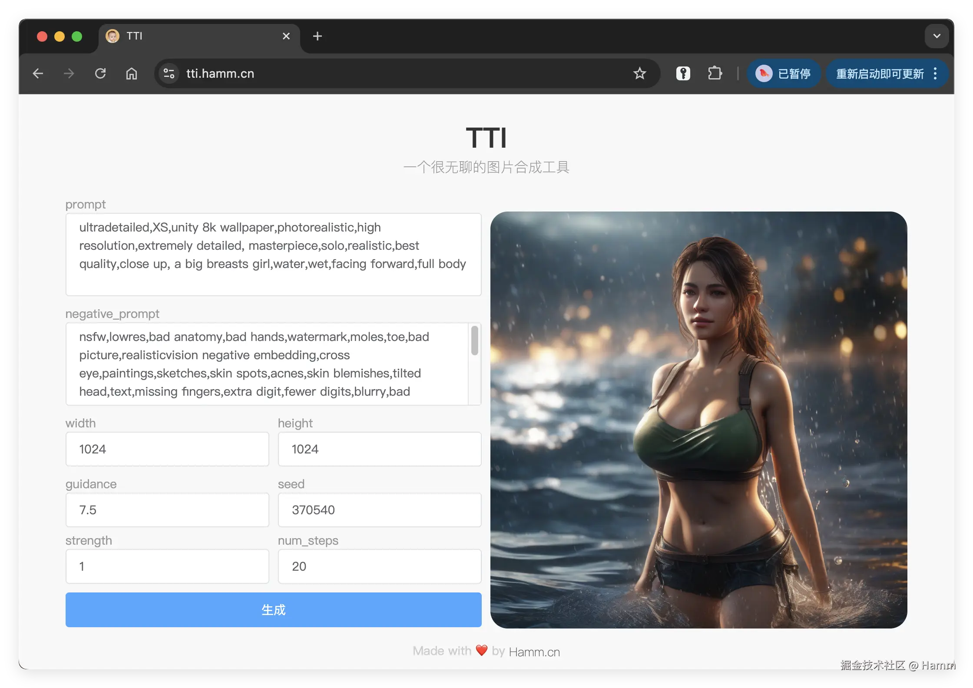The height and width of the screenshot is (688, 973).
Task: Click the paused profile avatar chip
Action: point(784,73)
